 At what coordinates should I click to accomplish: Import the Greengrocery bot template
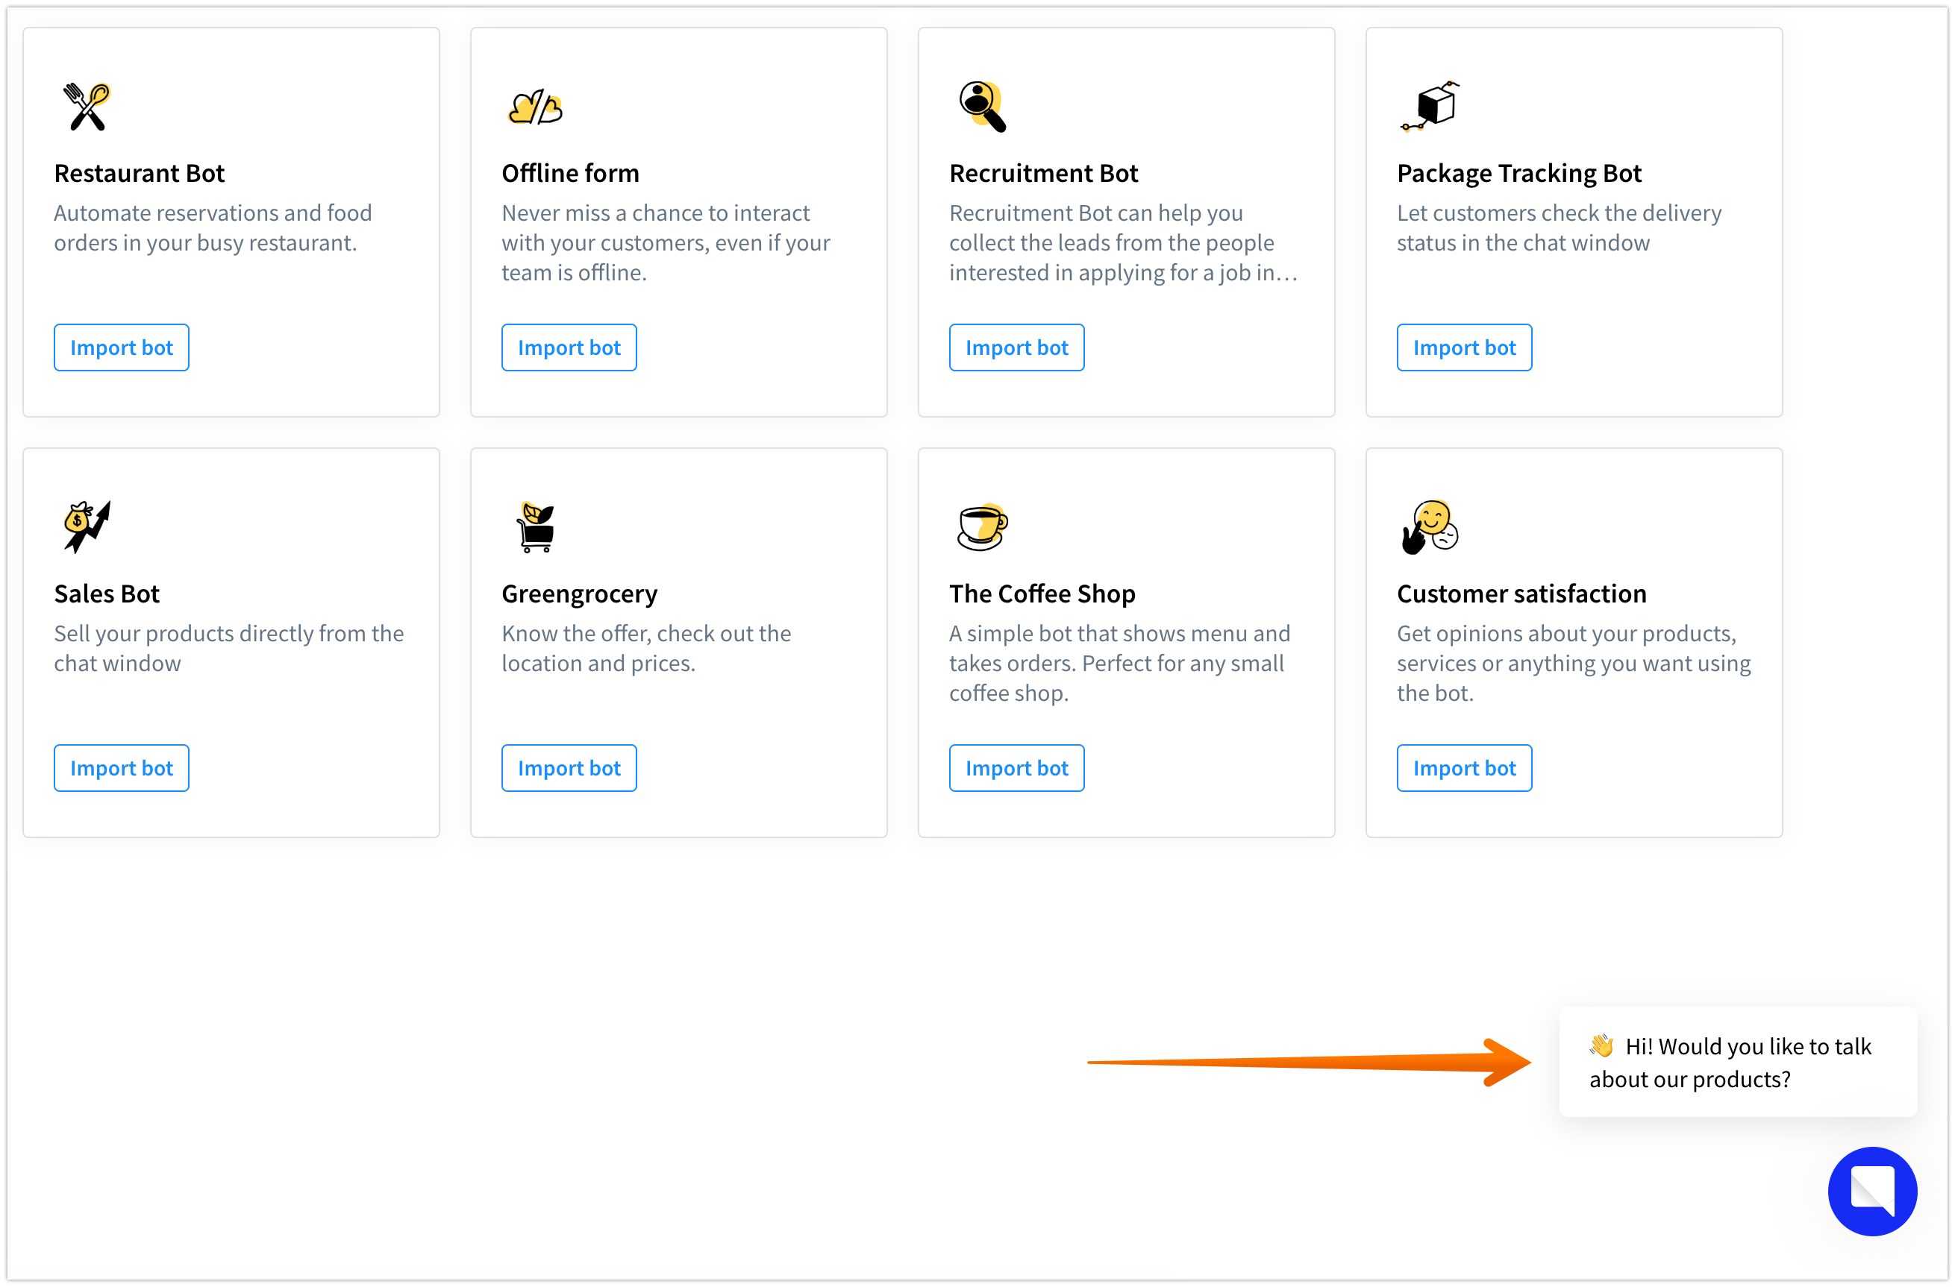(569, 768)
